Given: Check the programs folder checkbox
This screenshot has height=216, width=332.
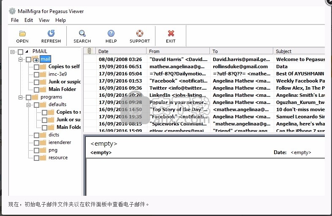Looking at the screenshot, I should click(29, 97).
